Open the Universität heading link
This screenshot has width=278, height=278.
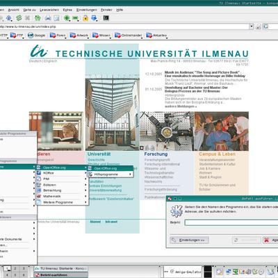coord(99,154)
